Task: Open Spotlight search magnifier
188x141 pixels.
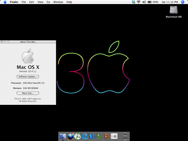Action: [183, 2]
